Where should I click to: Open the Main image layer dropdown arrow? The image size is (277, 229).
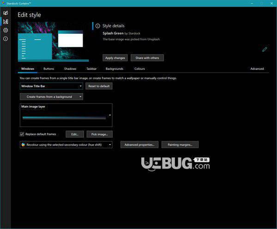click(110, 115)
